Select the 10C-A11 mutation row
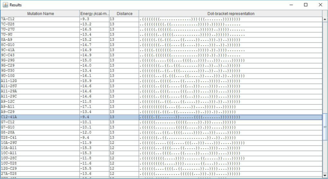 pos(161,153)
